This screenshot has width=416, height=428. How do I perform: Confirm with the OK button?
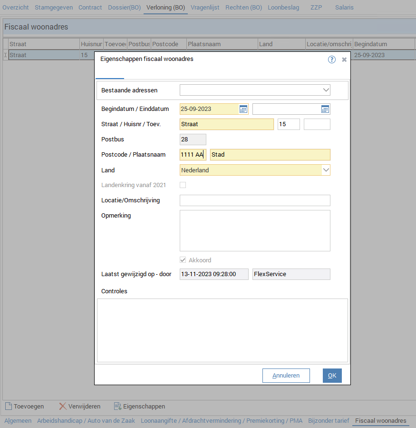coord(332,376)
